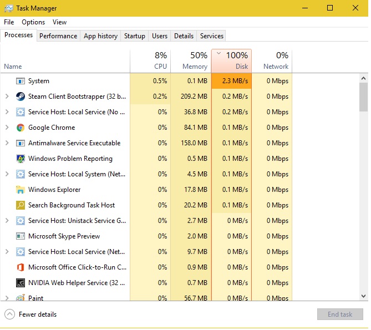Switch to the Users tab
The height and width of the screenshot is (330, 371).
coord(160,36)
